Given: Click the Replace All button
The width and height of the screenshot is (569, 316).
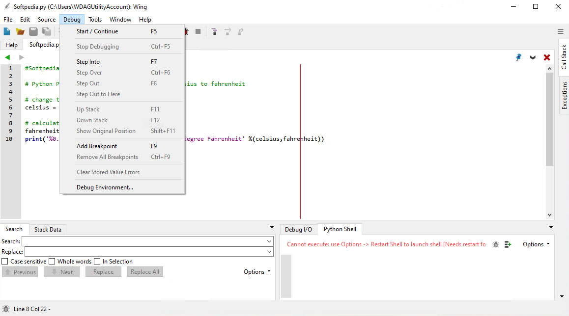Looking at the screenshot, I should pos(145,272).
